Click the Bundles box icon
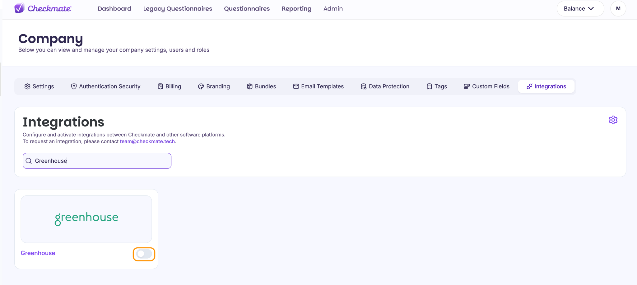Viewport: 637px width, 285px height. coord(250,86)
